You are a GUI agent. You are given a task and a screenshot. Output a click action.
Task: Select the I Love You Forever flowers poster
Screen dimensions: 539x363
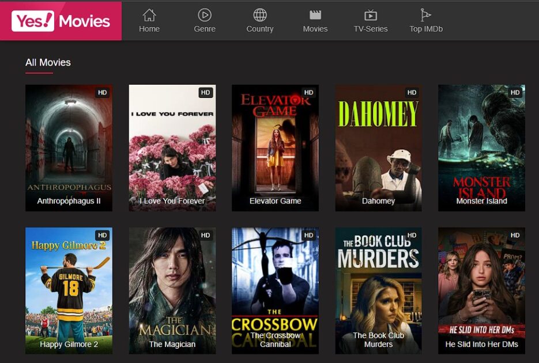pos(172,148)
